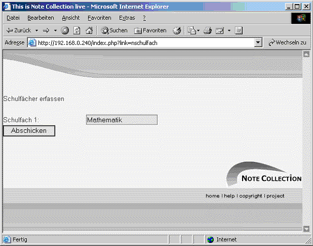Open the Extras menu
Viewport: 313px width, 246px height.
[x=127, y=18]
